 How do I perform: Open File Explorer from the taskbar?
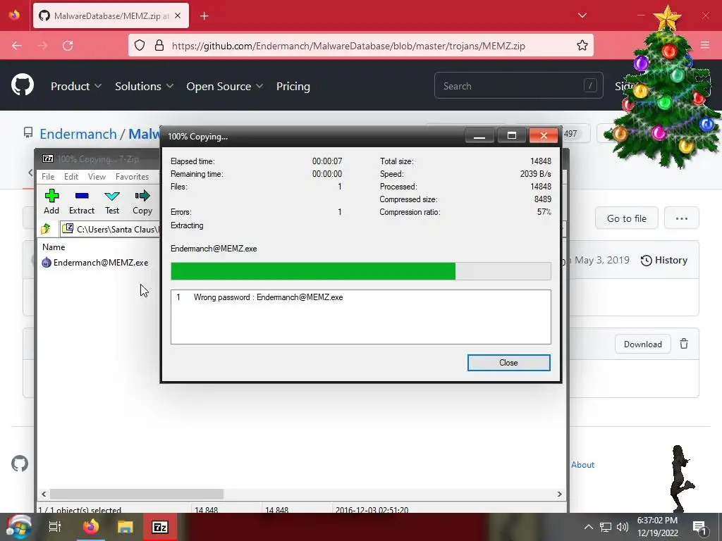[x=125, y=527]
